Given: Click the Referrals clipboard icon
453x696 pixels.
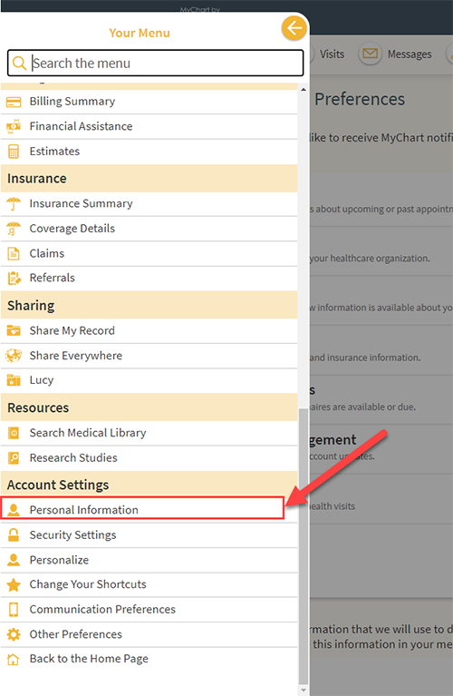Looking at the screenshot, I should point(14,278).
